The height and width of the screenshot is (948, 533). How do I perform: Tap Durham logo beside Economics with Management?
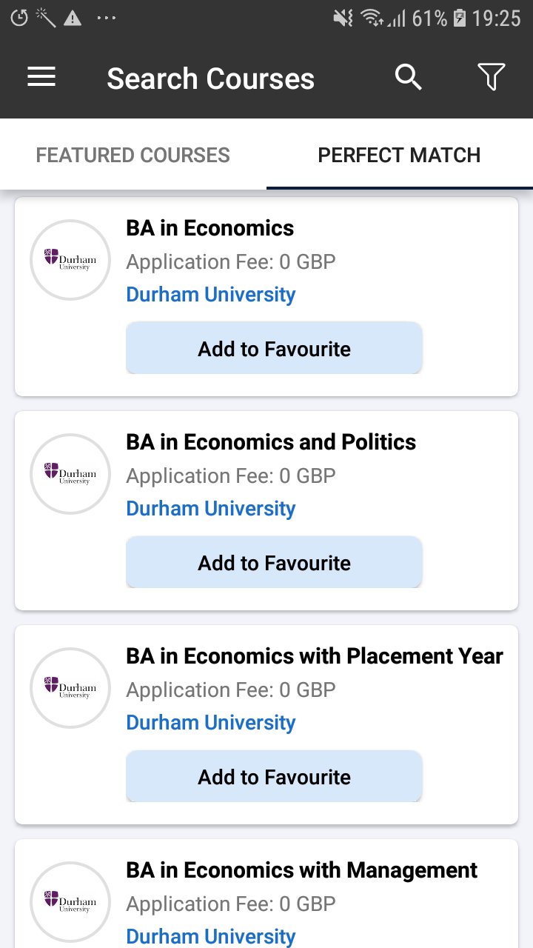tap(70, 902)
